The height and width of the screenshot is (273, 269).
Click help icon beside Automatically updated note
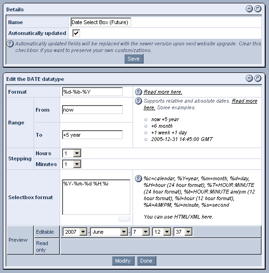pyautogui.click(x=10, y=44)
